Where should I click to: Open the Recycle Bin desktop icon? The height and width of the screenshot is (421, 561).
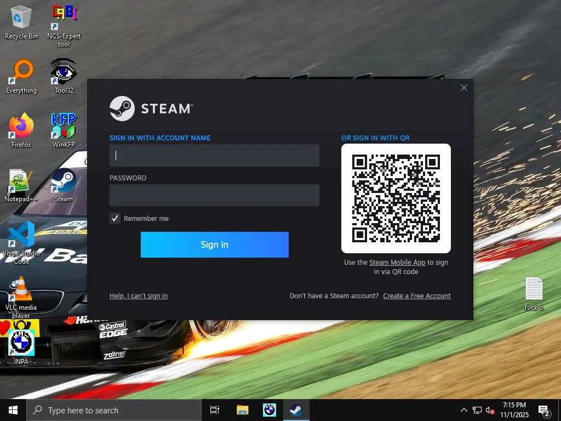[x=21, y=23]
